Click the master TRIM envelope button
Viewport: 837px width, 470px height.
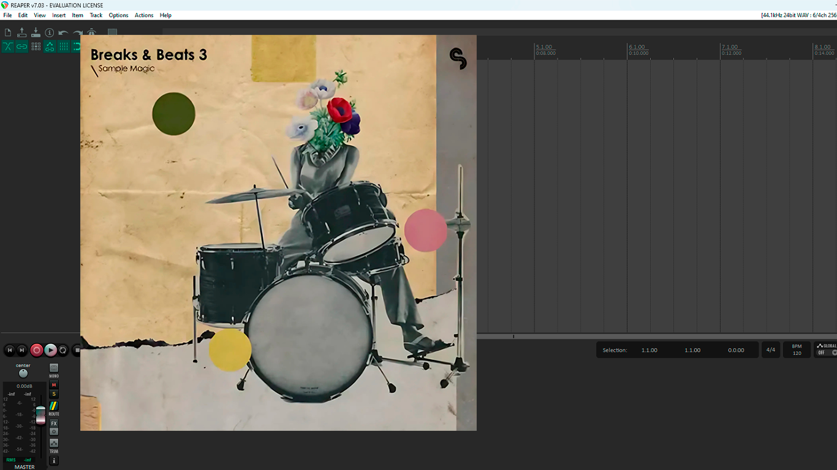click(54, 443)
